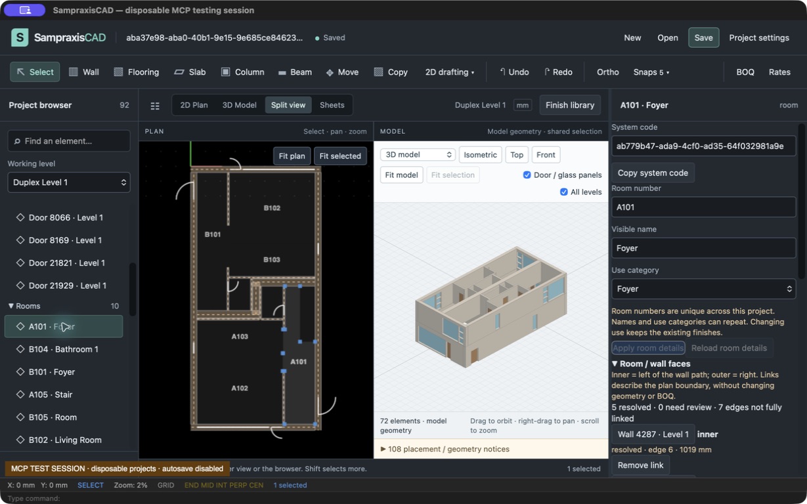Activate the Flooring tool
807x504 pixels.
pos(136,72)
